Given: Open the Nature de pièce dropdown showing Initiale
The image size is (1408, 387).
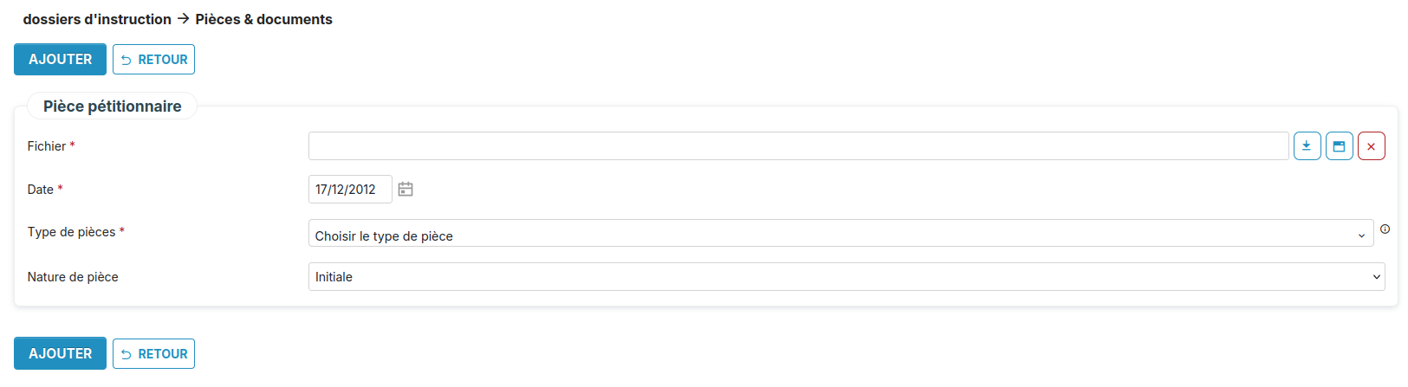Looking at the screenshot, I should pos(846,277).
